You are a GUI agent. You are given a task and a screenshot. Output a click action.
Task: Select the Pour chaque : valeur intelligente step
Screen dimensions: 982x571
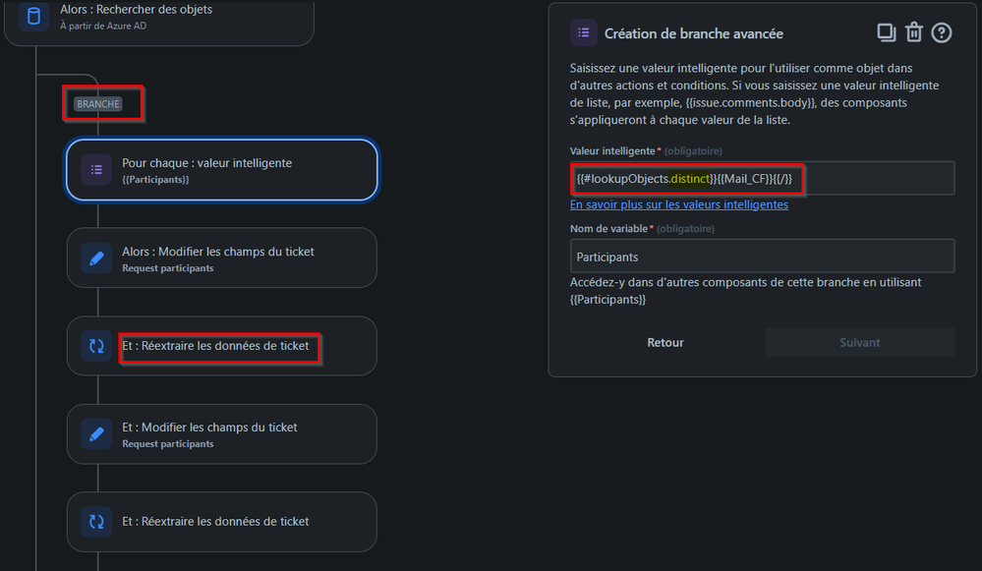click(220, 169)
